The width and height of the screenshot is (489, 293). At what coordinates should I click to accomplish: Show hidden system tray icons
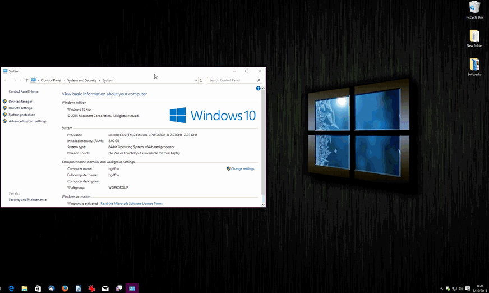pos(441,289)
